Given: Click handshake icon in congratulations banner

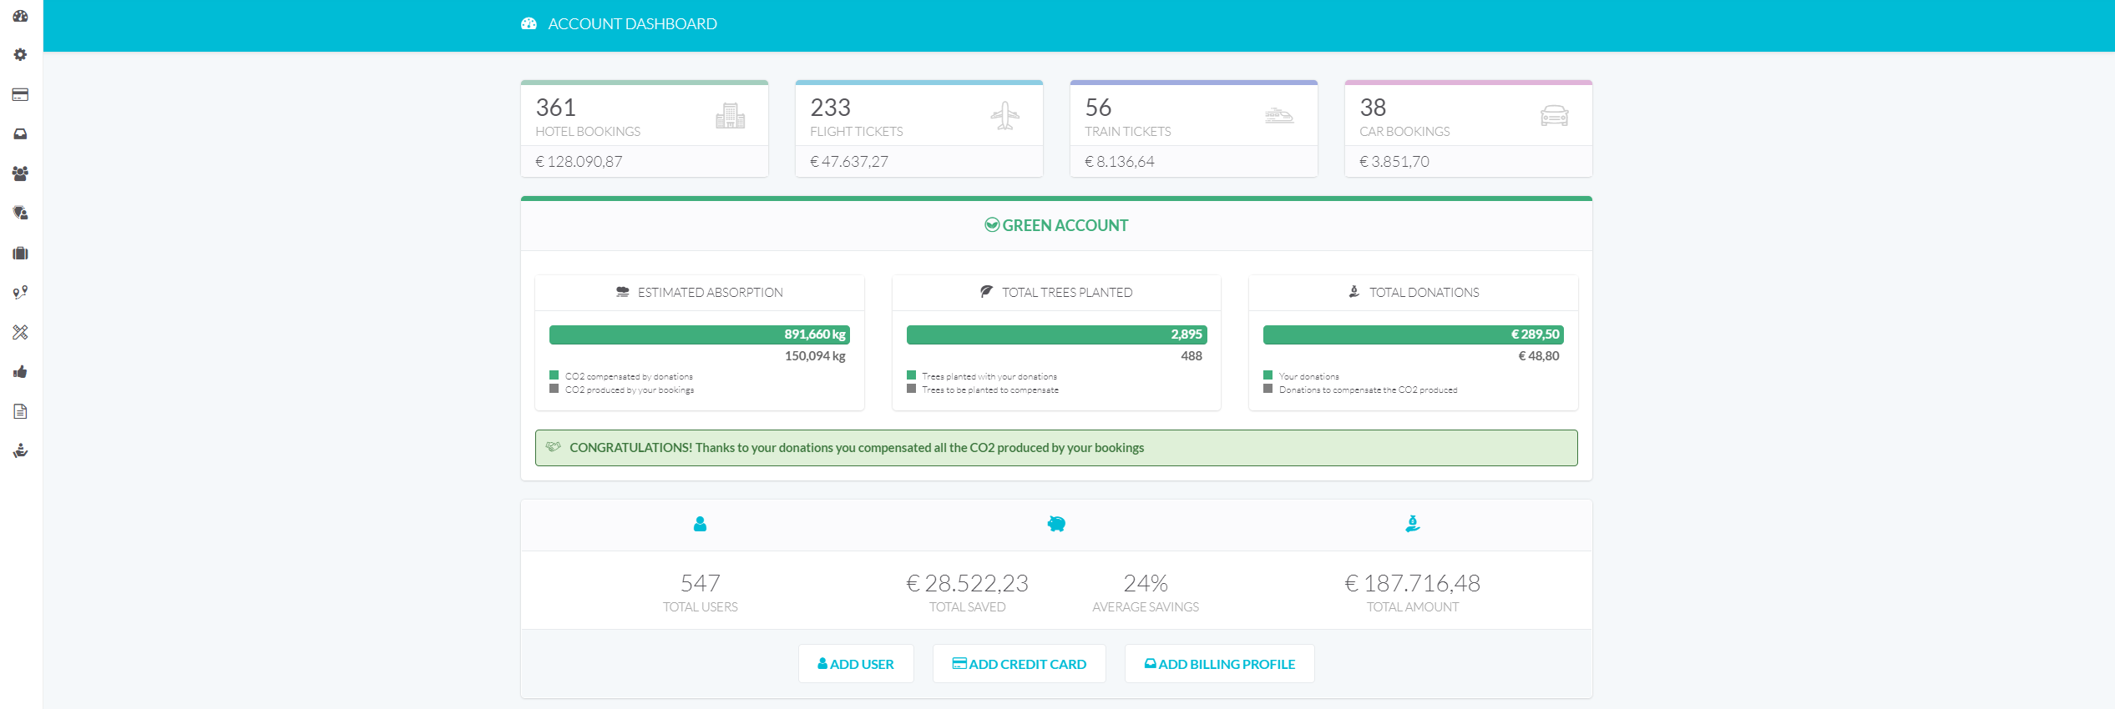Looking at the screenshot, I should [554, 447].
